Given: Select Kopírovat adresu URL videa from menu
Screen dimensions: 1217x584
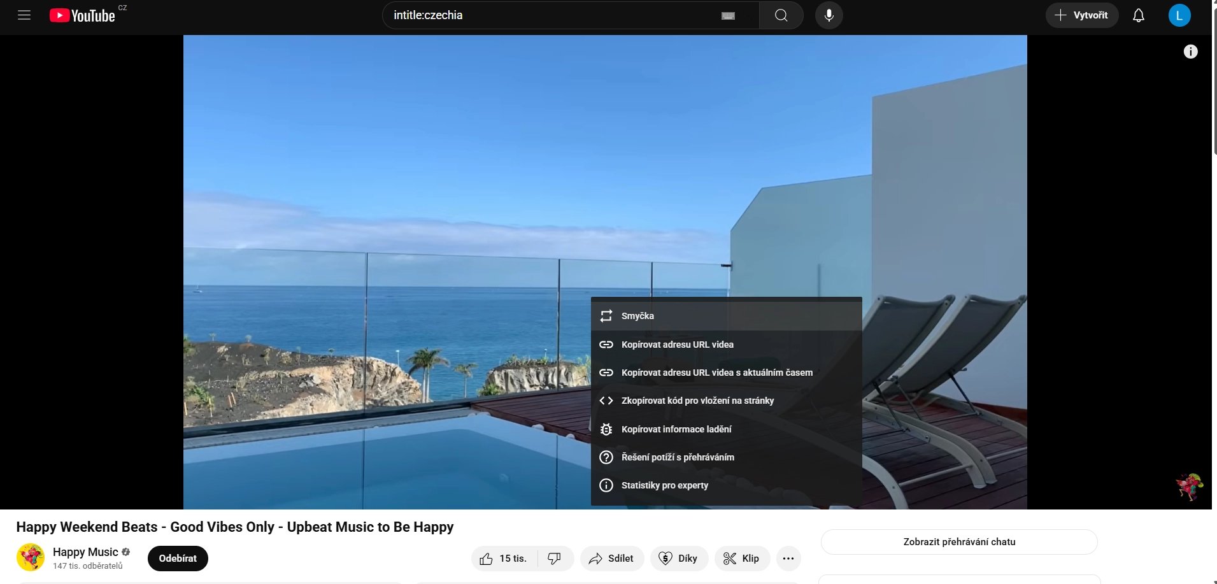Looking at the screenshot, I should point(678,344).
